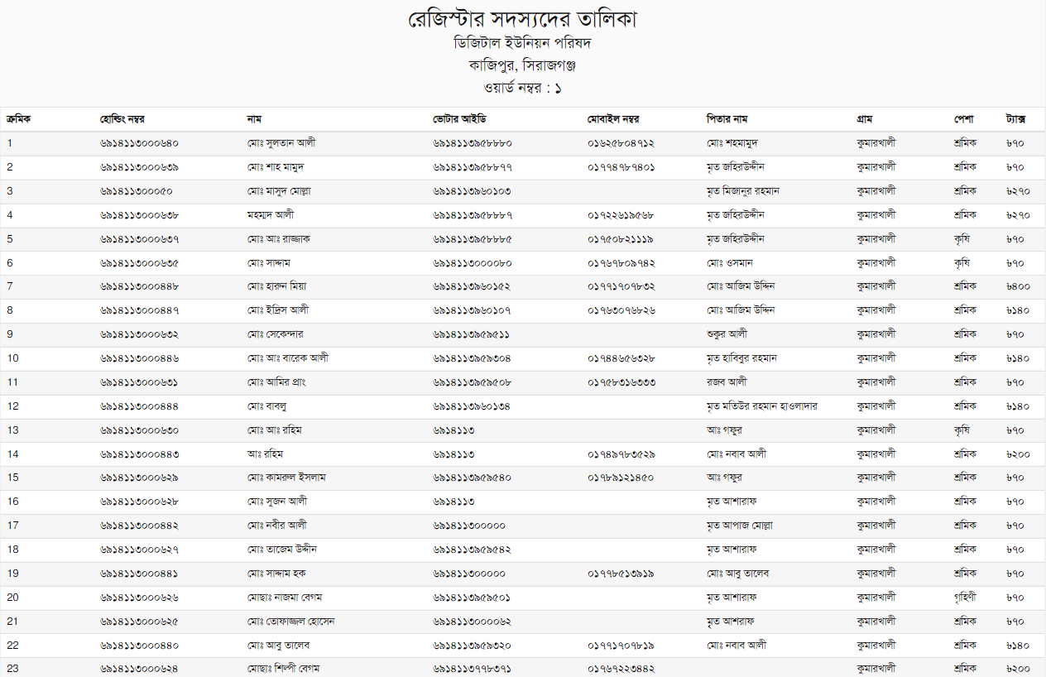
Task: Click the tax amount ৳৪০০
Action: click(1018, 286)
